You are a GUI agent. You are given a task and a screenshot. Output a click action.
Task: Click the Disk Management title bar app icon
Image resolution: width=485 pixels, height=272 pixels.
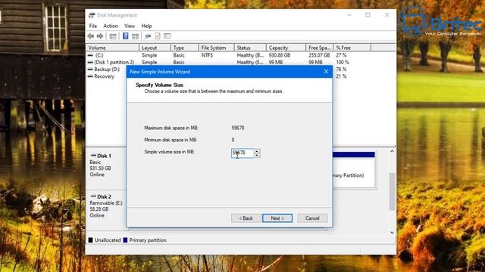(x=92, y=15)
